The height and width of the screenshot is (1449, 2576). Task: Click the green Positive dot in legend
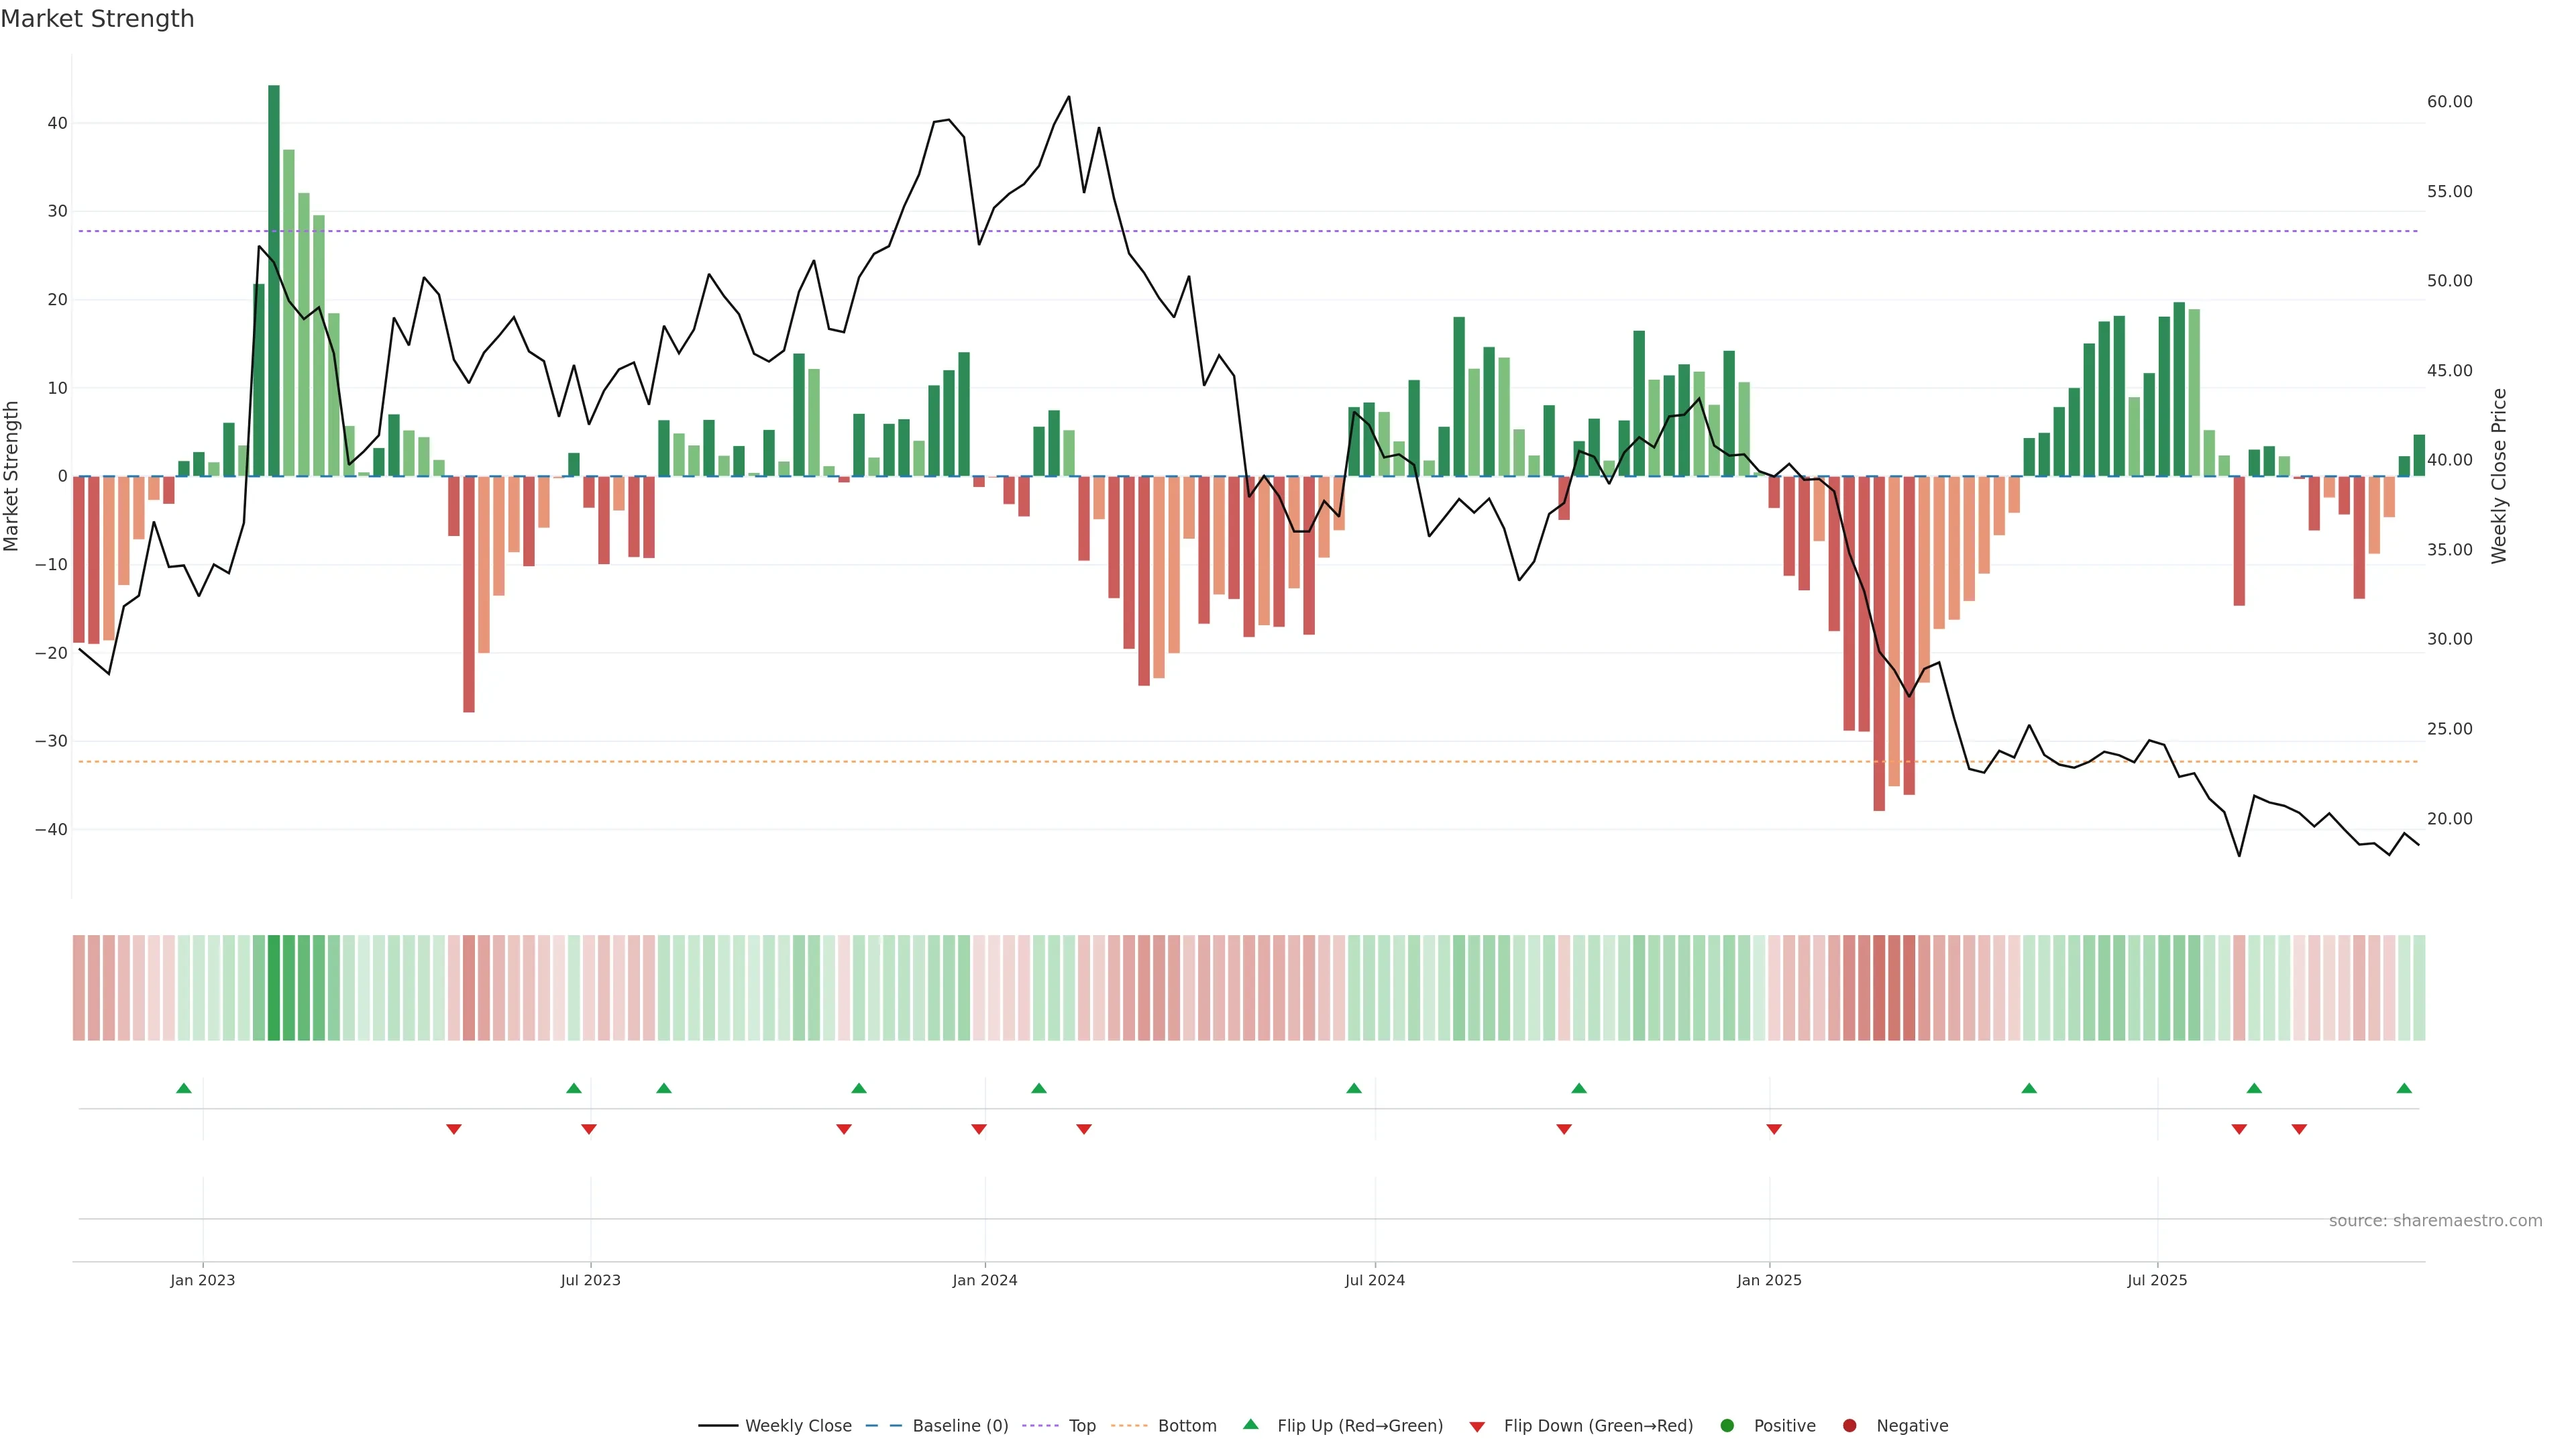1727,1426
